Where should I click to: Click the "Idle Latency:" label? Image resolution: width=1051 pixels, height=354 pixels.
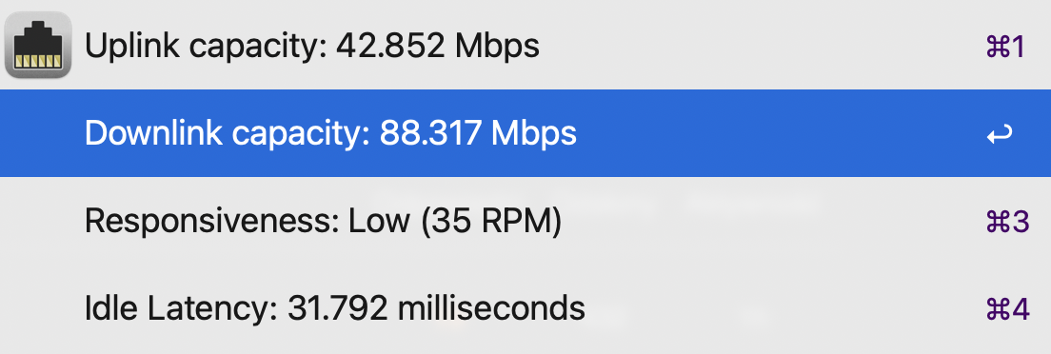pyautogui.click(x=182, y=309)
